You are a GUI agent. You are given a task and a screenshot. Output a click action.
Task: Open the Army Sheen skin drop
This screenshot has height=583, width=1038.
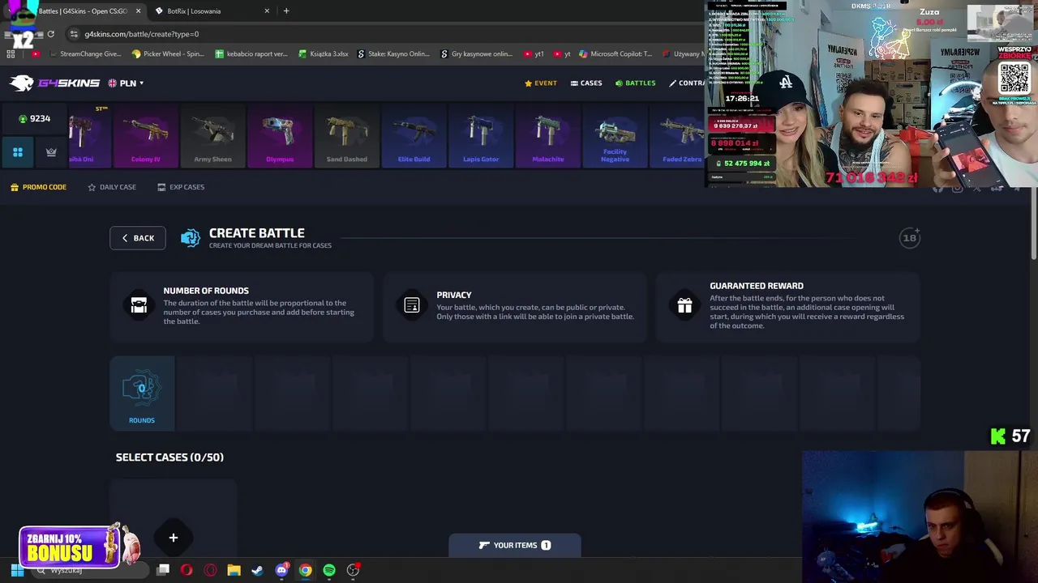(212, 135)
